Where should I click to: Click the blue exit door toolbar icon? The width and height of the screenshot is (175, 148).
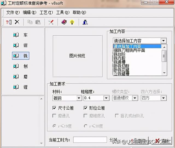[85, 22]
